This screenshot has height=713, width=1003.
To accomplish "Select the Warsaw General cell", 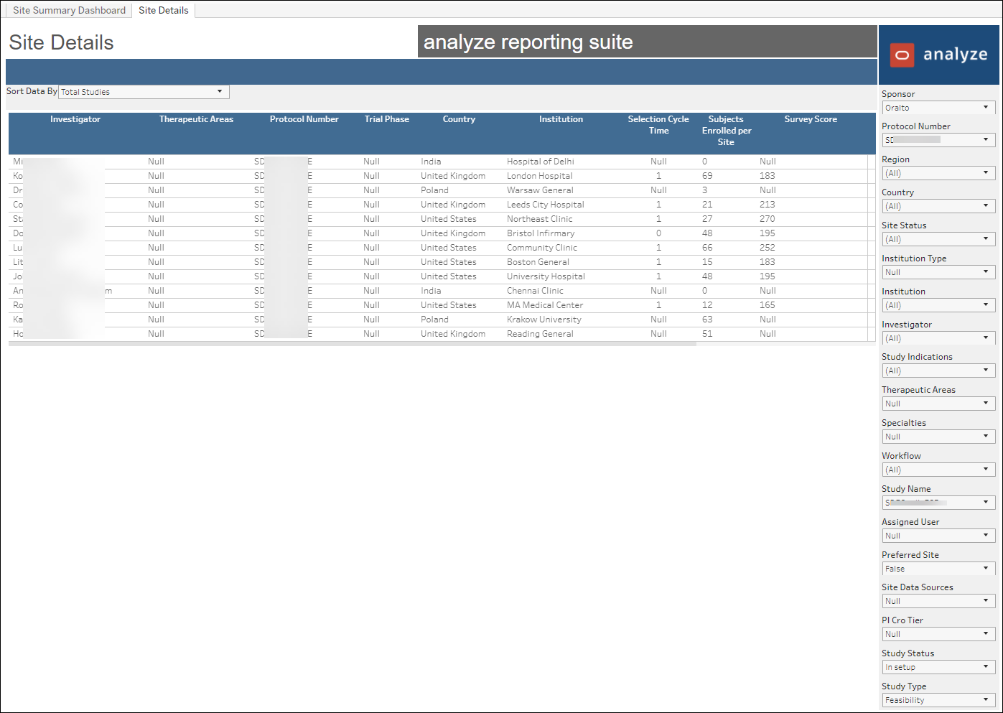I will click(x=540, y=190).
